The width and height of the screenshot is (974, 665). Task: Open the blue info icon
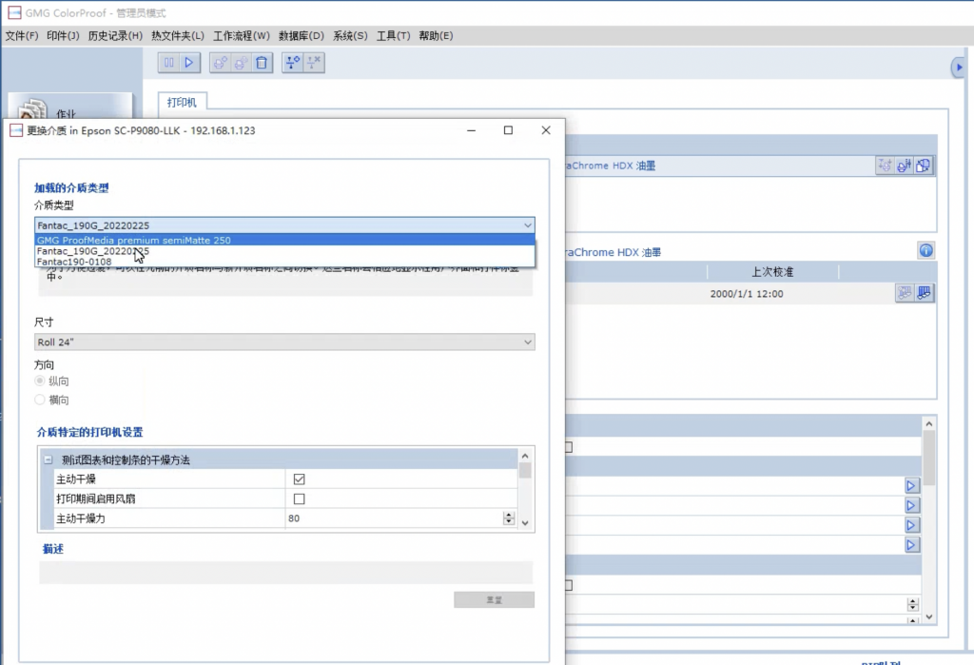pyautogui.click(x=925, y=250)
